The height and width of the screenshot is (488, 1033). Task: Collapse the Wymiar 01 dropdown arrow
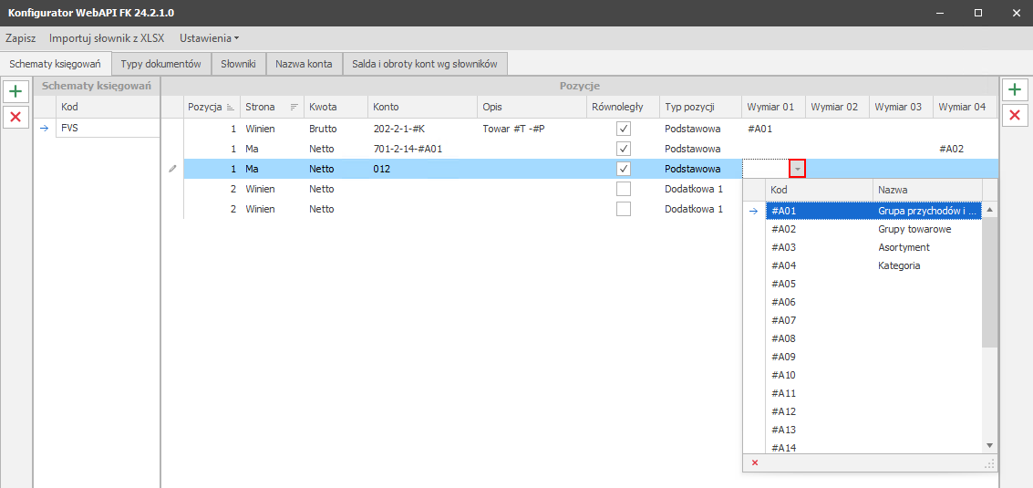pos(797,169)
